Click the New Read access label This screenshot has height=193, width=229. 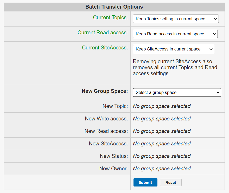[106, 131]
